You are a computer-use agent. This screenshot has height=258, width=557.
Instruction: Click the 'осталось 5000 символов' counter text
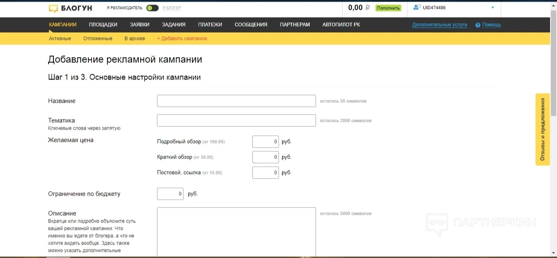(345, 214)
